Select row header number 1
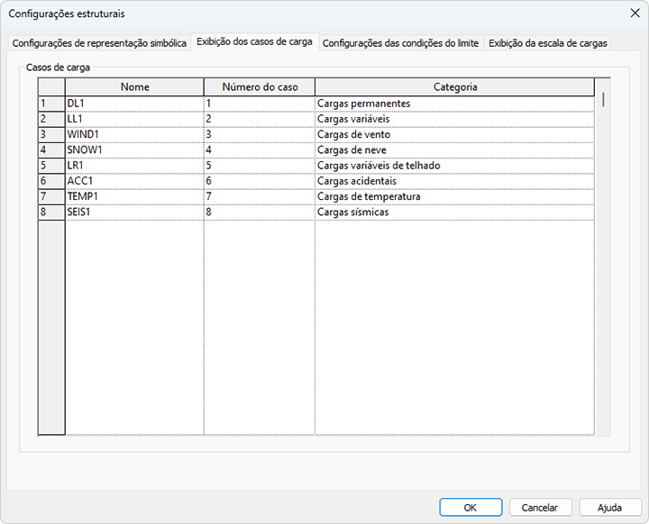This screenshot has height=524, width=649. point(51,104)
